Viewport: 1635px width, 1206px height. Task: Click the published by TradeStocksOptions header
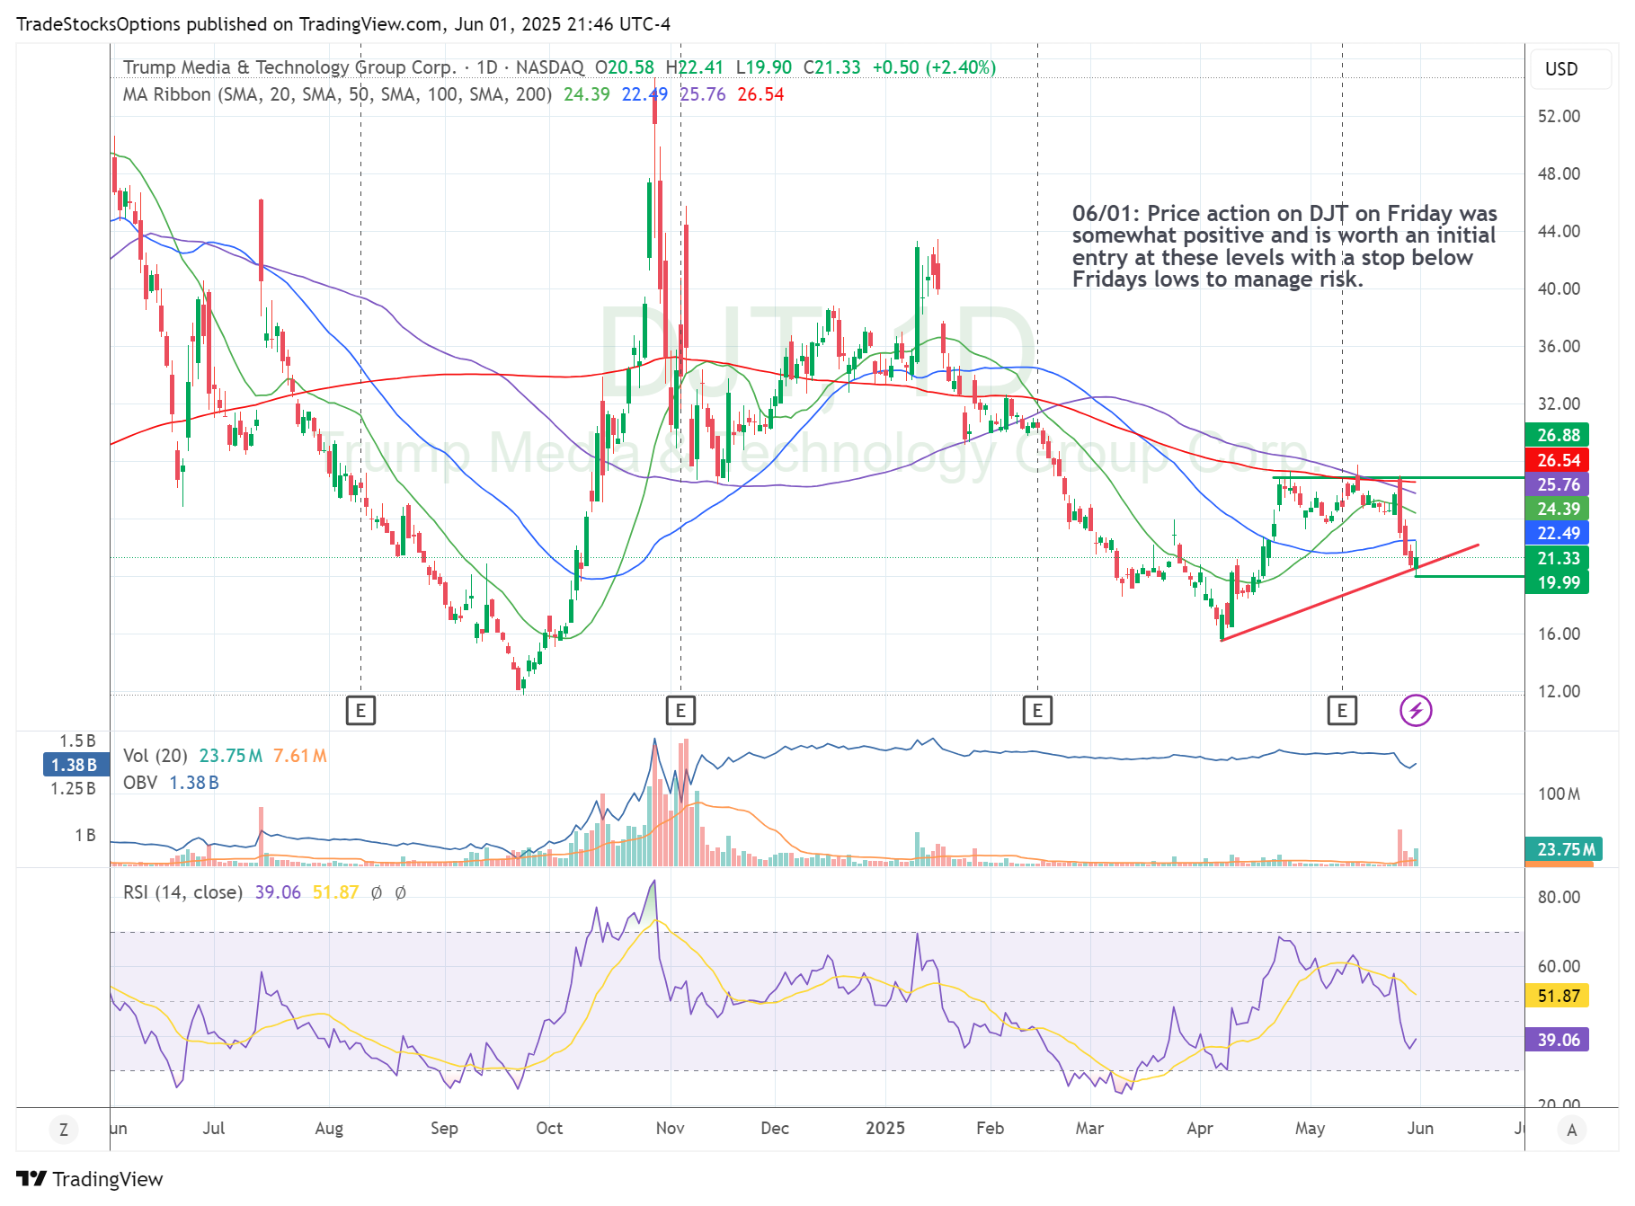coord(343,24)
